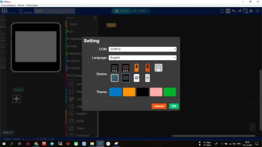This screenshot has height=147, width=262.
Task: Open the Language dropdown showing English
Action: coord(143,58)
